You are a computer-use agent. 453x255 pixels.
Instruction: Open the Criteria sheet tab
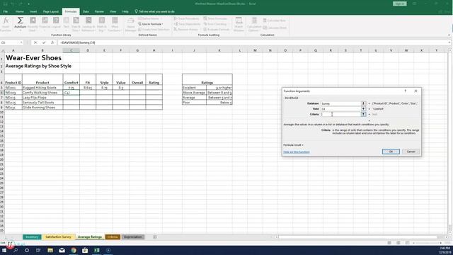[x=113, y=237]
